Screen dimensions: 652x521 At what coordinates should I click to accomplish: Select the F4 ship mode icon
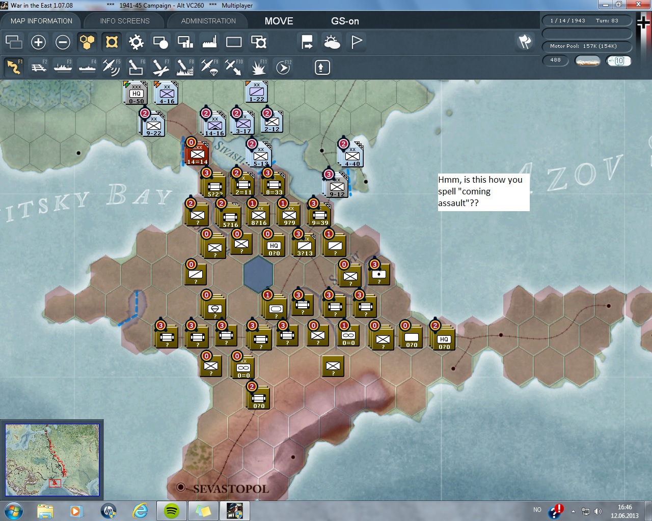pos(87,67)
